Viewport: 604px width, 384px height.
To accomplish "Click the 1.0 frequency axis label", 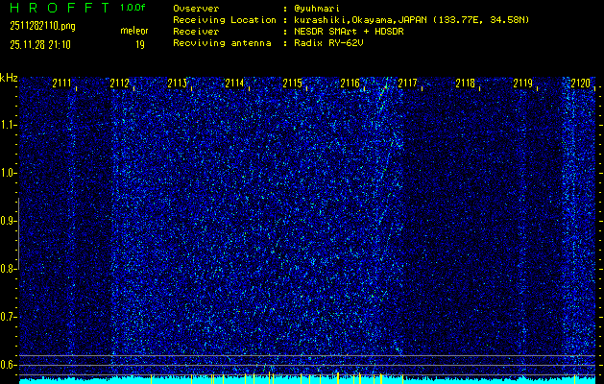I will pos(8,173).
